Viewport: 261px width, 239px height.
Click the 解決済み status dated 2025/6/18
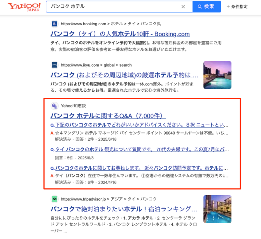pos(86,139)
